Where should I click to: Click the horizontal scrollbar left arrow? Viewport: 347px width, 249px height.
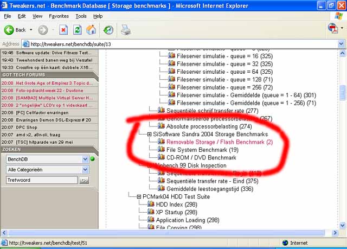(x=4, y=233)
